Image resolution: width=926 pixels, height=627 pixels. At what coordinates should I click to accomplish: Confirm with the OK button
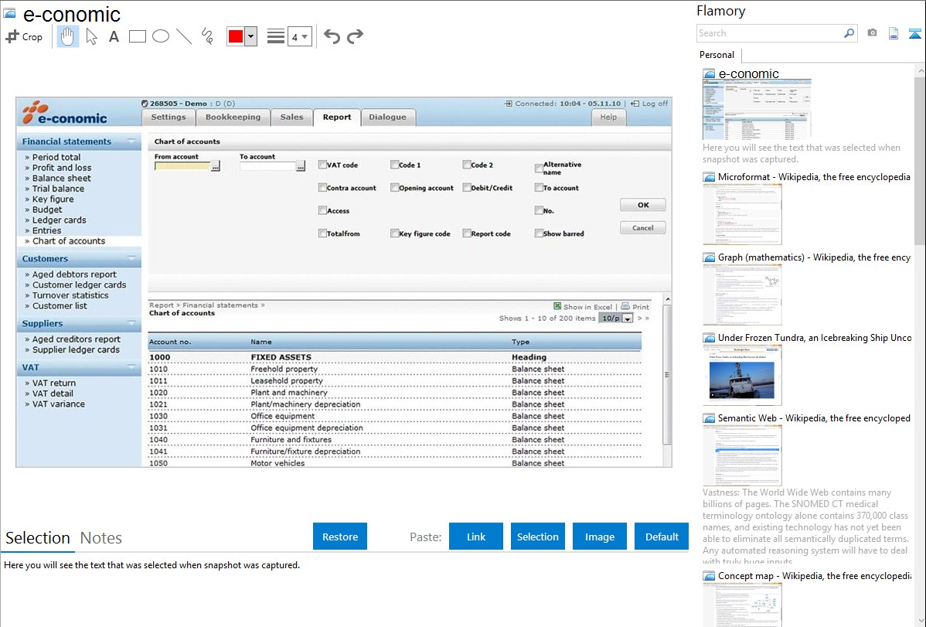pyautogui.click(x=643, y=205)
